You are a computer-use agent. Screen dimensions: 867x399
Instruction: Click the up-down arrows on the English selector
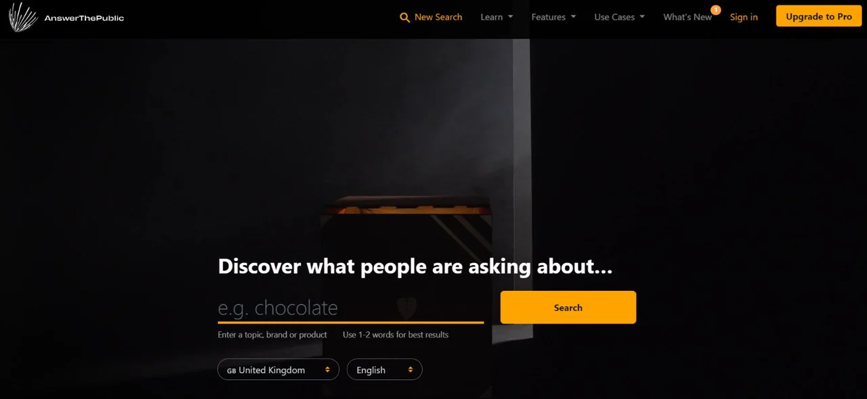410,370
